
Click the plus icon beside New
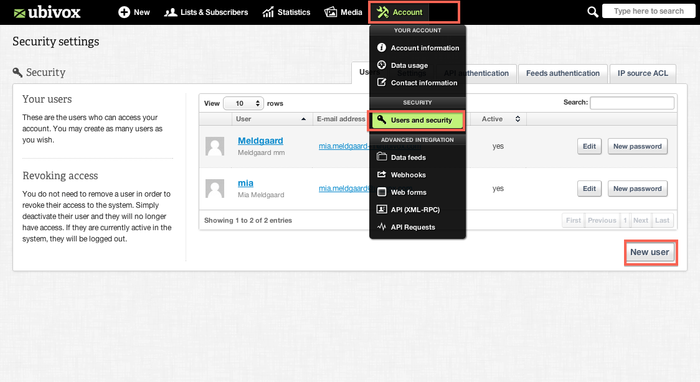(x=124, y=12)
